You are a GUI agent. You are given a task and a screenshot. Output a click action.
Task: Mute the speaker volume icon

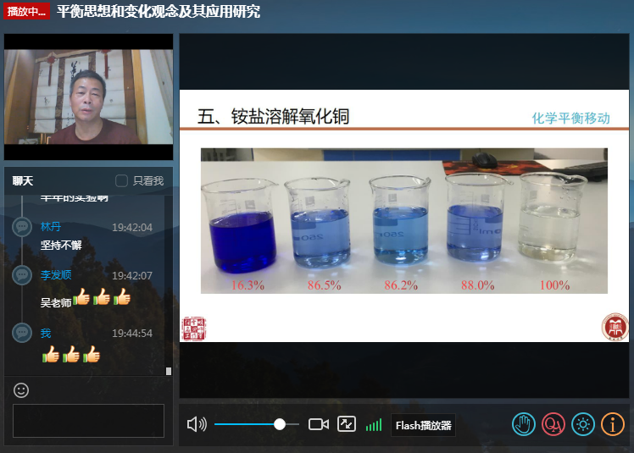[x=196, y=424]
